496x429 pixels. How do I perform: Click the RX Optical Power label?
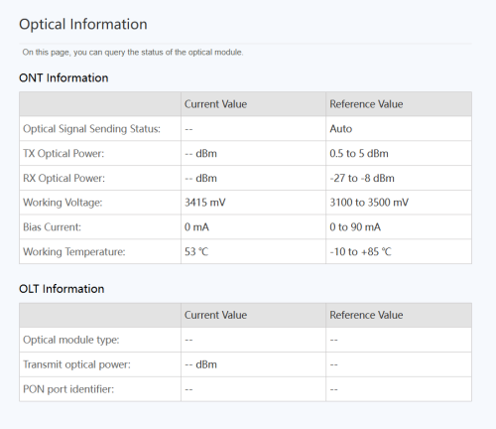coord(63,178)
